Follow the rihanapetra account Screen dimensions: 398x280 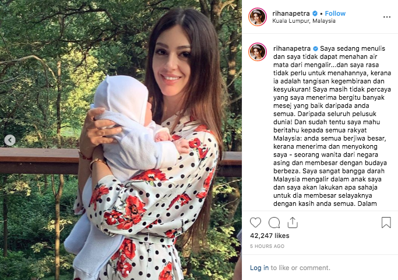(x=335, y=13)
